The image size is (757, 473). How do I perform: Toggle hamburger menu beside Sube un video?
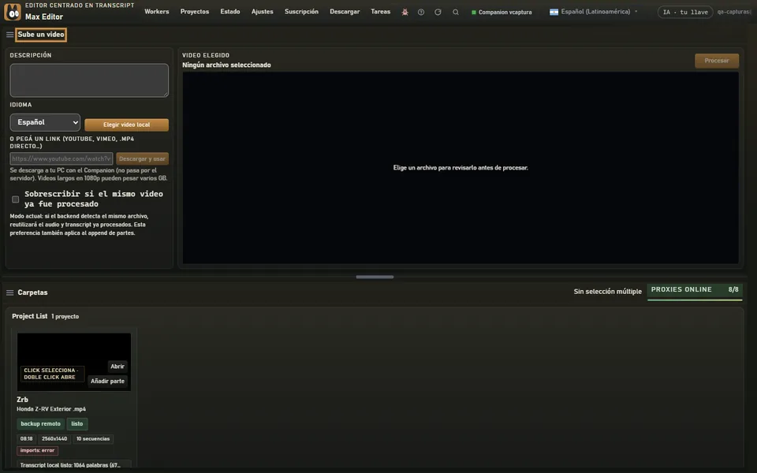coord(9,35)
